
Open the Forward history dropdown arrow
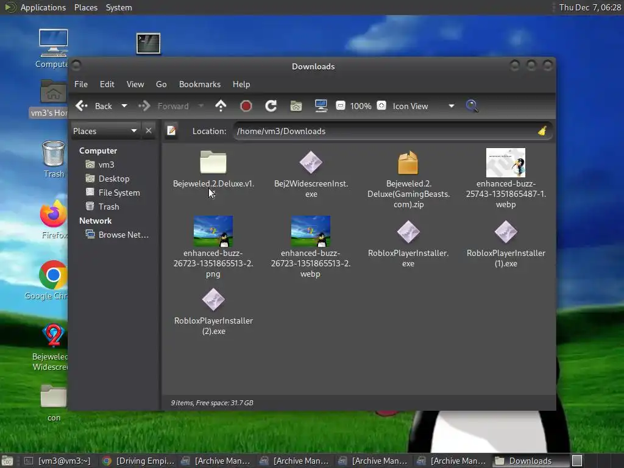(201, 106)
